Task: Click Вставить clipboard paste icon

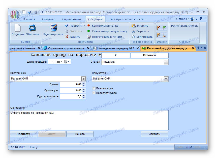Action: (x=134, y=26)
